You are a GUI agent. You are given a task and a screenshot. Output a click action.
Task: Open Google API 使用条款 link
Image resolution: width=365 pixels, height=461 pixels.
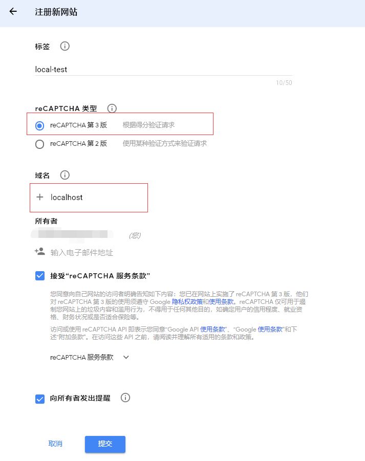(x=212, y=330)
